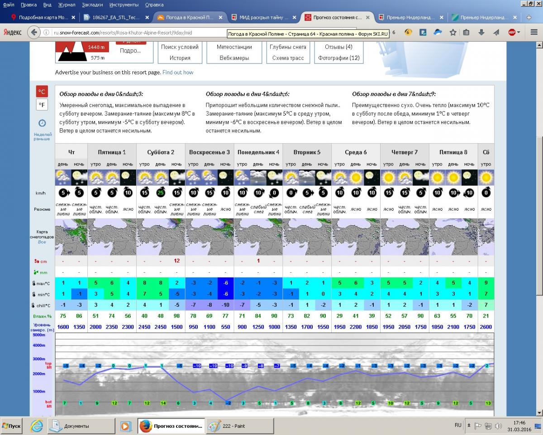Screen dimensions: 543x435
Task: Open the 'Вебкамеры' link
Action: pyautogui.click(x=234, y=58)
